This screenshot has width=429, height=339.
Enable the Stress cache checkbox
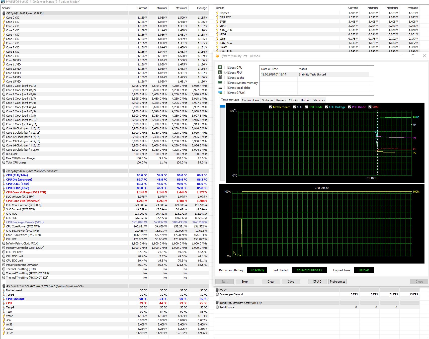pyautogui.click(x=226, y=78)
